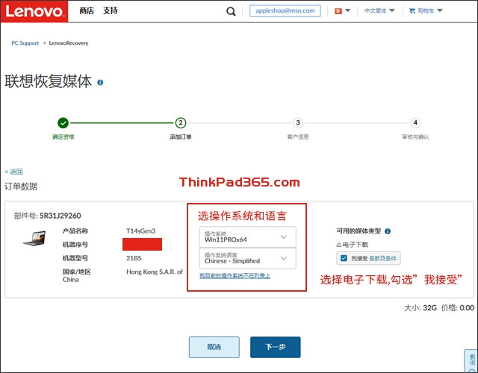The width and height of the screenshot is (478, 373).
Task: Click step 2 添加订单 circle
Action: point(181,122)
